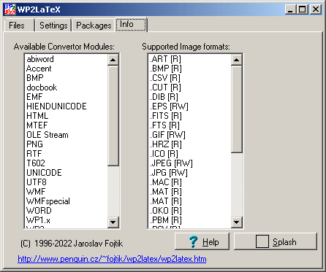The height and width of the screenshot is (272, 326).
Task: Select the WMF module entry
Action: click(67, 192)
